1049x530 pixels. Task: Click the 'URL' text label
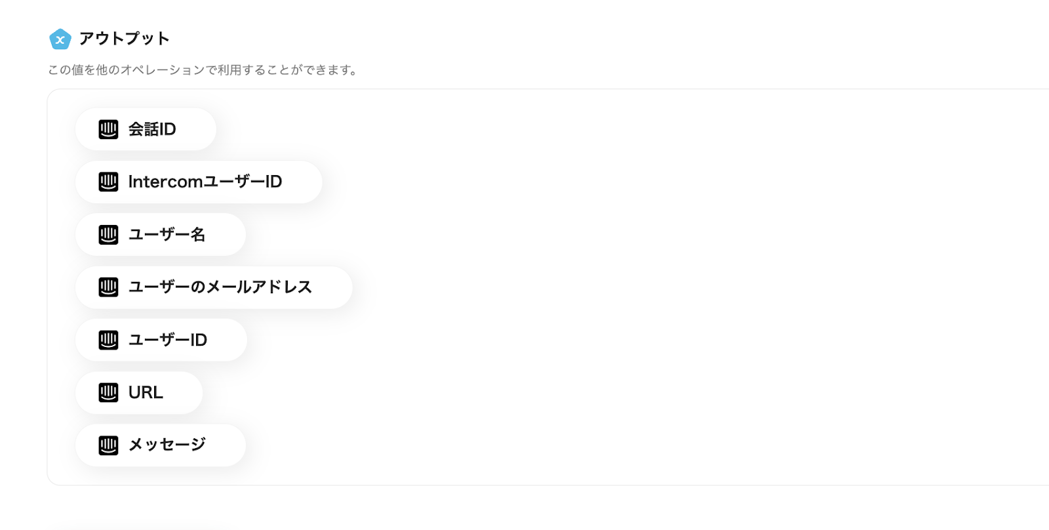(146, 392)
